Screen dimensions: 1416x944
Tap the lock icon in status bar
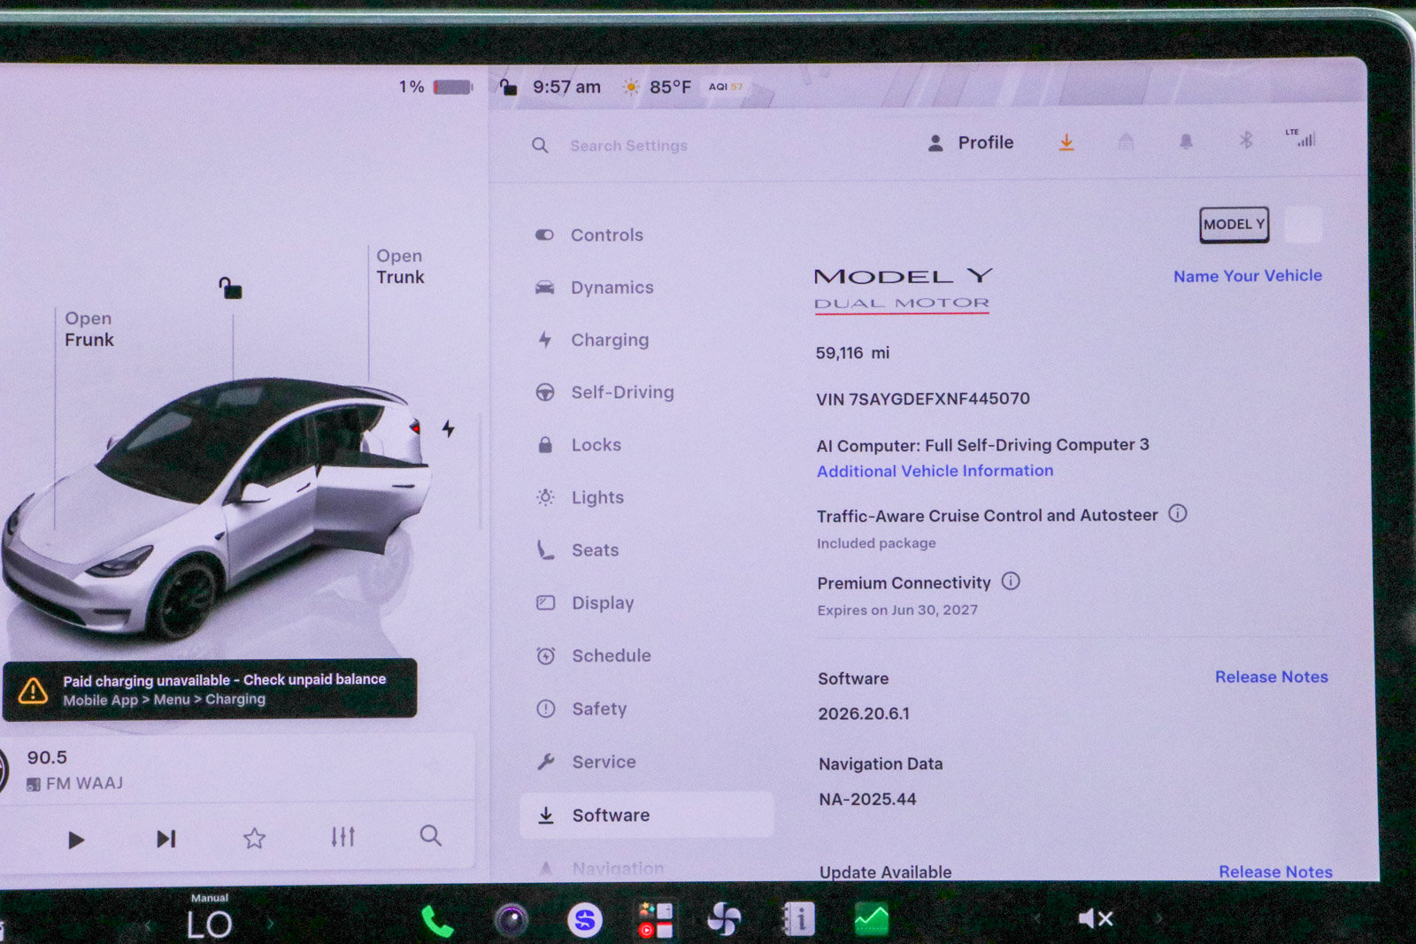[x=508, y=87]
